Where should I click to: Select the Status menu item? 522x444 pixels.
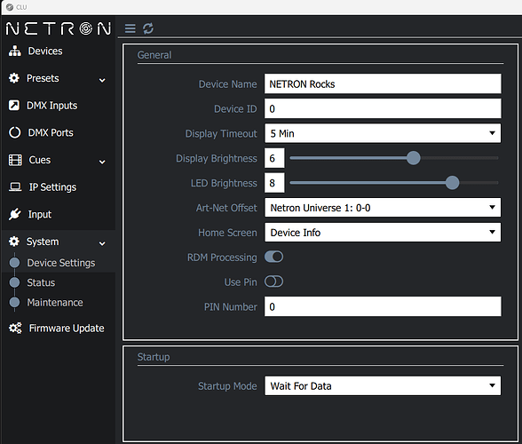[x=41, y=282]
